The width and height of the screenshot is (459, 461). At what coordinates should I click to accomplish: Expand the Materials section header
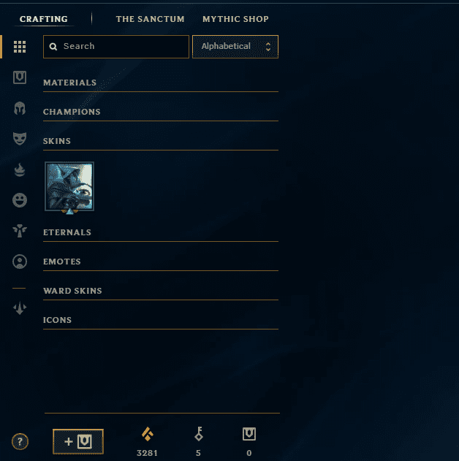pos(161,83)
